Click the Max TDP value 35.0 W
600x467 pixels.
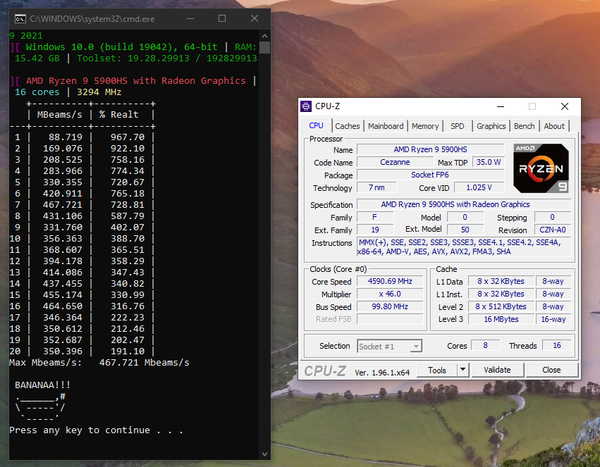(489, 162)
